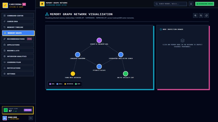Click the DU user avatar
The width and height of the screenshot is (218, 122).
click(x=5, y=118)
